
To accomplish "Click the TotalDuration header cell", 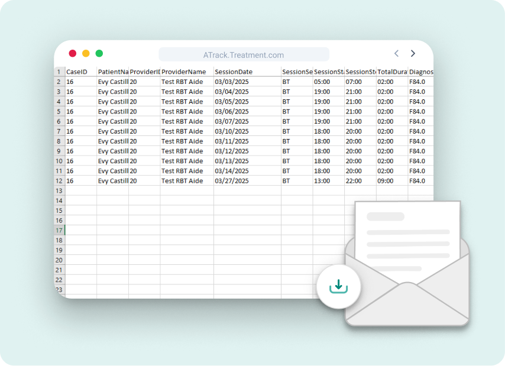I will (391, 72).
